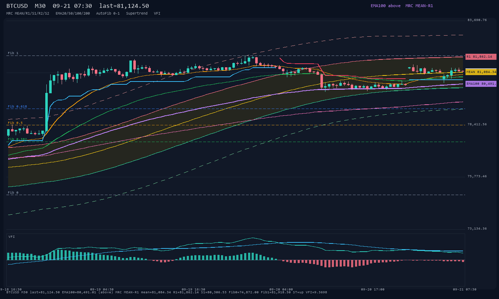Click the 'Fib 0.5' level label

[15, 123]
